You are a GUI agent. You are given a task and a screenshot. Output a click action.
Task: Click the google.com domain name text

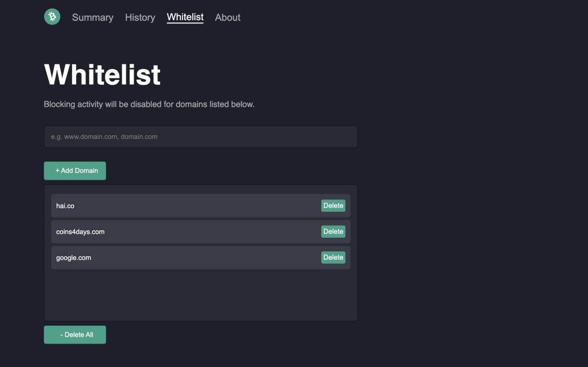(x=73, y=258)
